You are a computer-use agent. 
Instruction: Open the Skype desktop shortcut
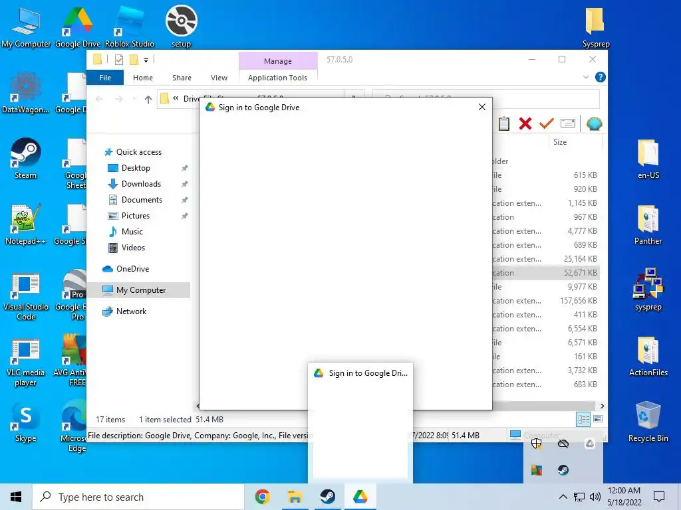(26, 422)
